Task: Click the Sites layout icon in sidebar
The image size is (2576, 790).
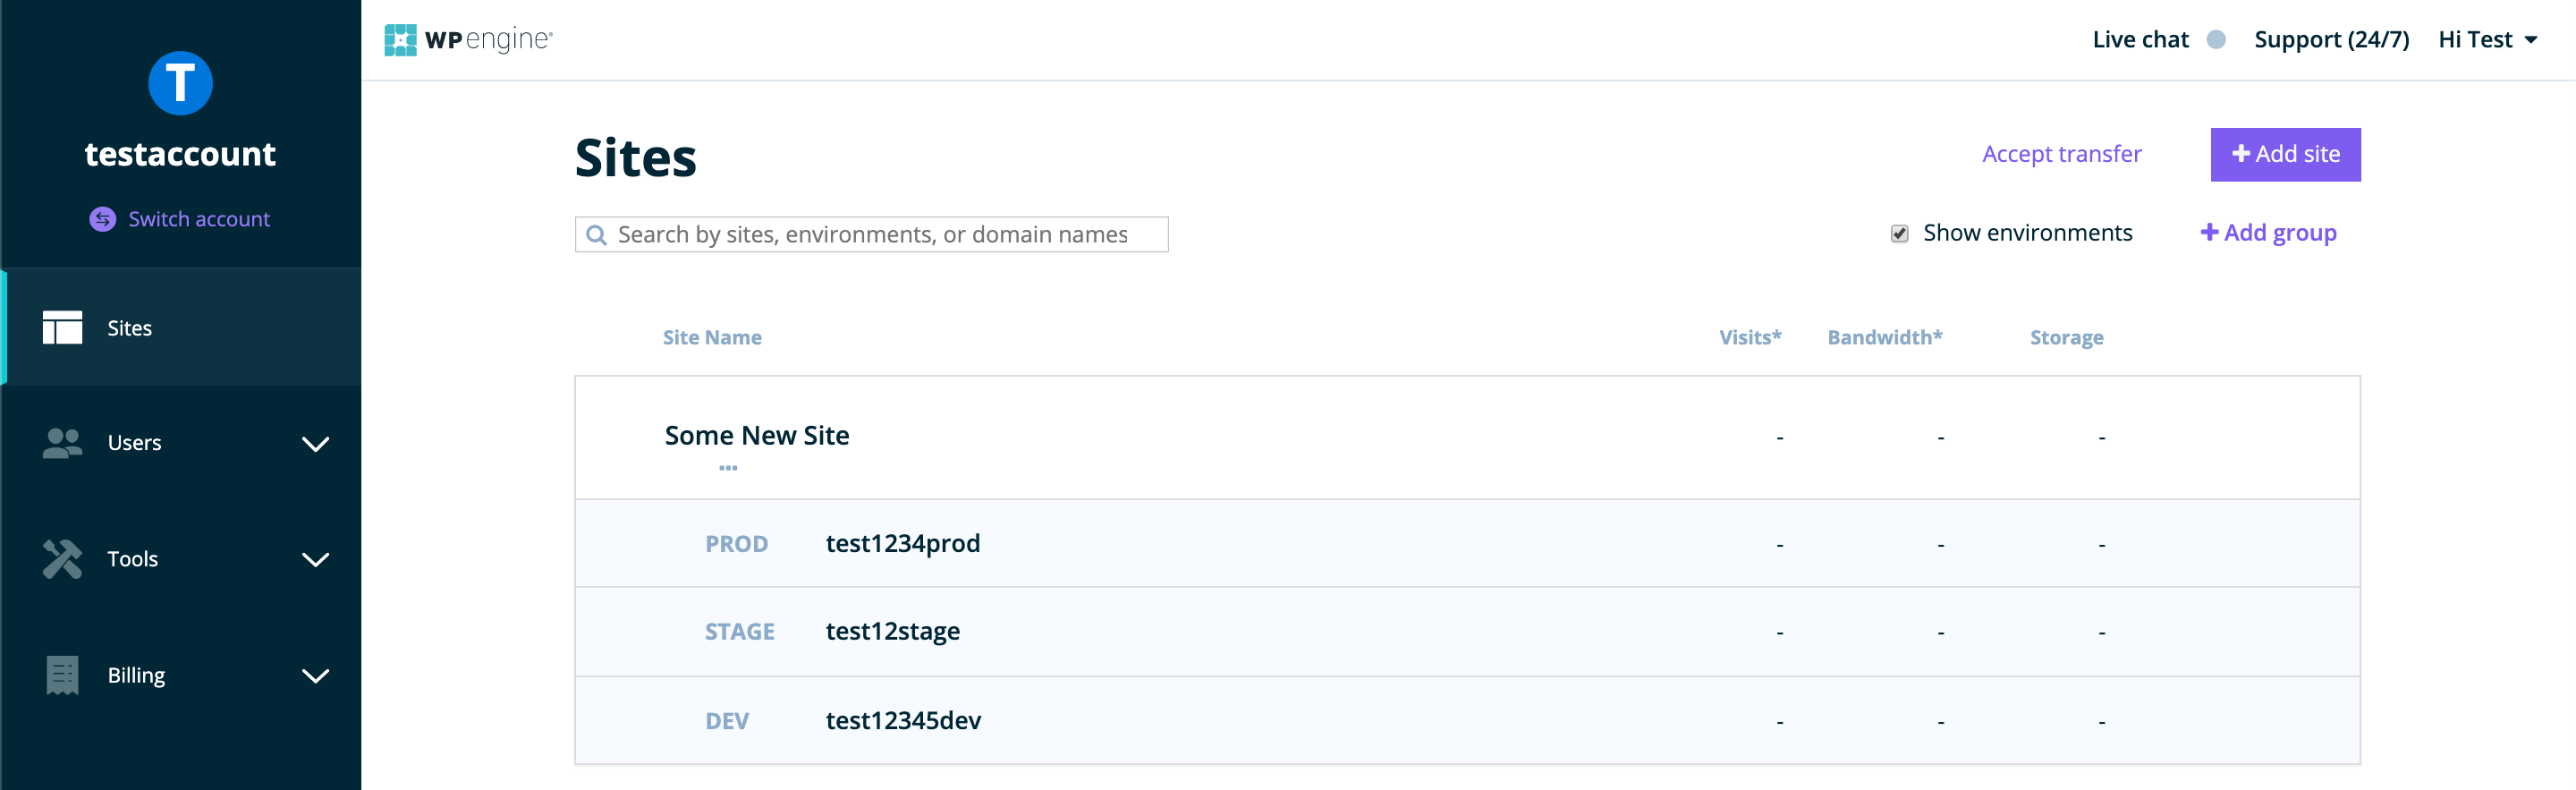Action: 62,327
